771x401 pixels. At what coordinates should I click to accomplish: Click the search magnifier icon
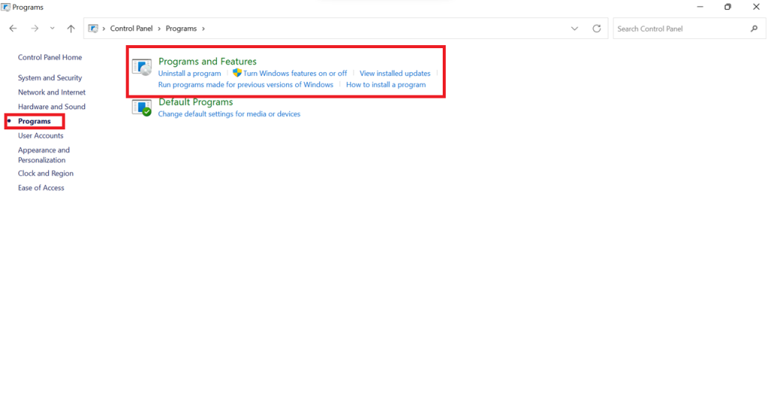(x=754, y=29)
